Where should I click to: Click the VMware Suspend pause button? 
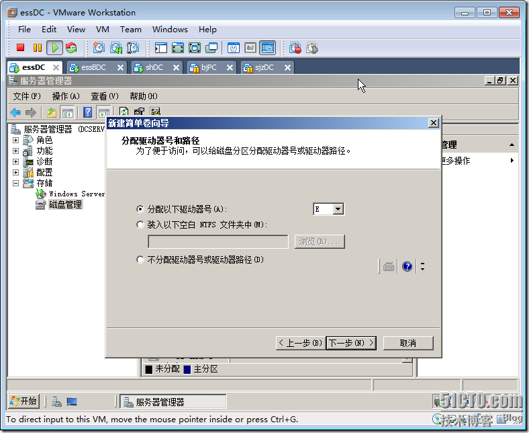coord(38,48)
